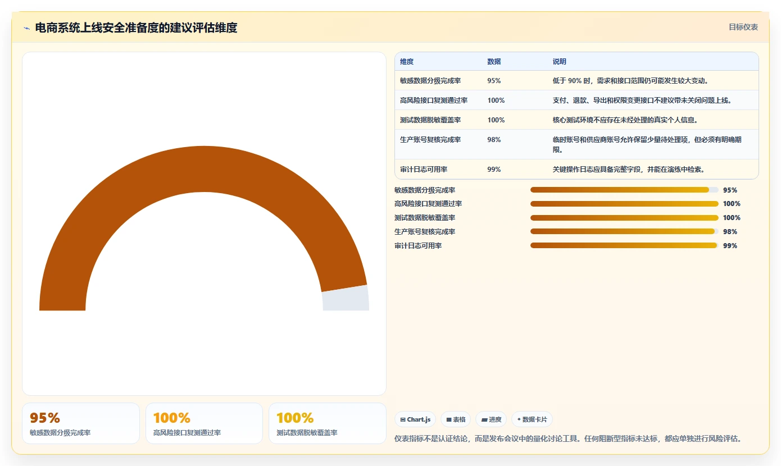
Task: Click the 高风险接口复测通过率 progress bar
Action: [x=624, y=204]
